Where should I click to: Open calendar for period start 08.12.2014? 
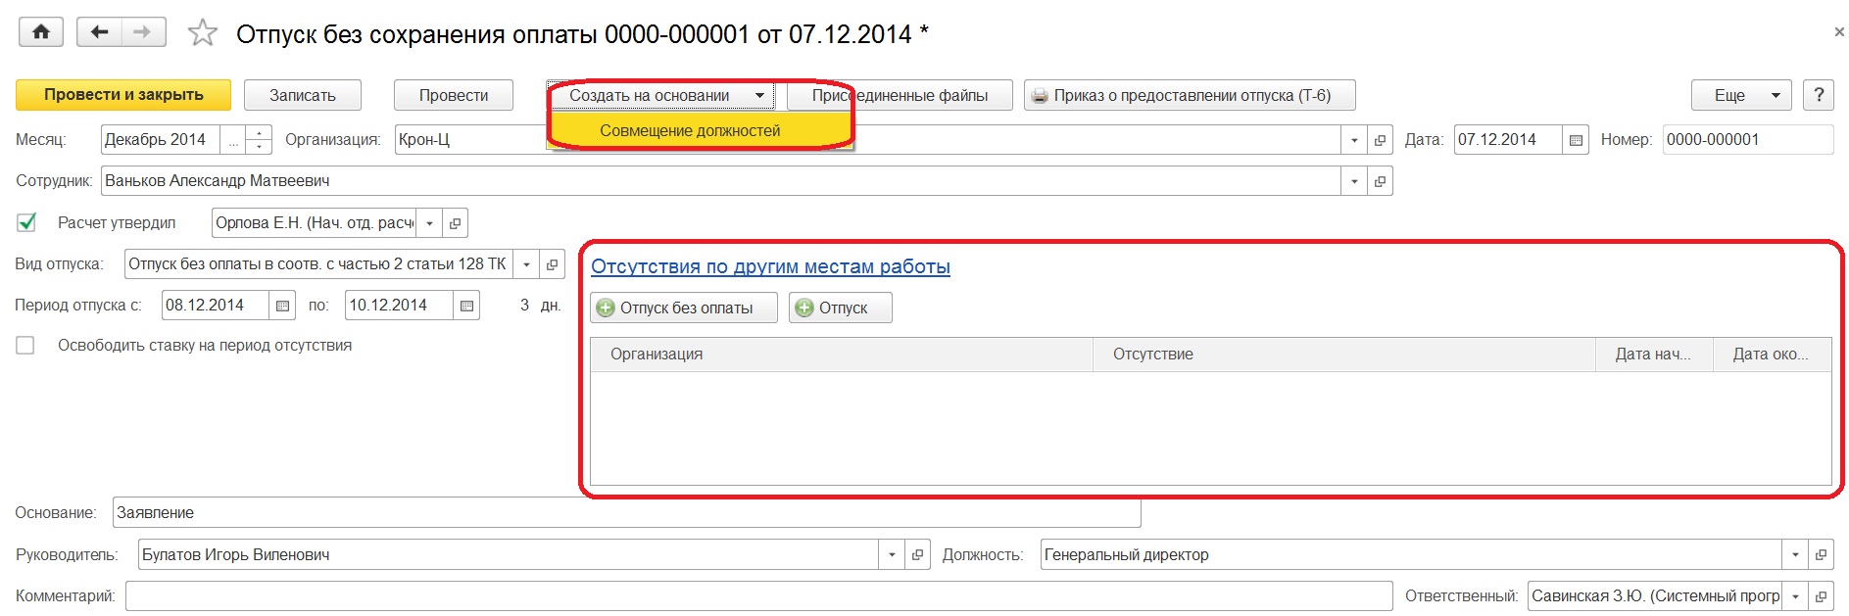click(282, 306)
